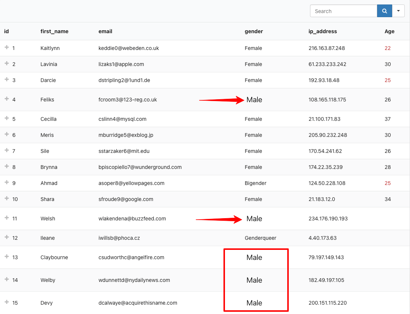The height and width of the screenshot is (314, 410).
Task: Click the ip_address column header
Action: coord(323,31)
